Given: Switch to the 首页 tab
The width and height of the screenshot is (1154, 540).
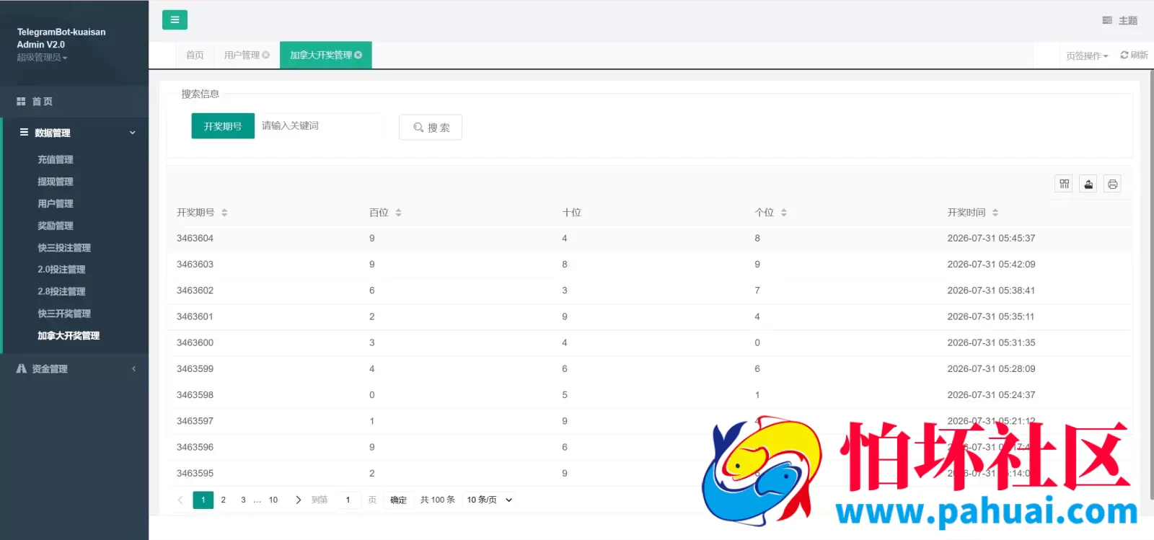Looking at the screenshot, I should pyautogui.click(x=195, y=55).
